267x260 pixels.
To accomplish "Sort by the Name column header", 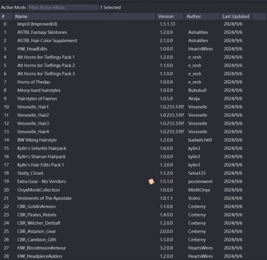I will [x=84, y=16].
